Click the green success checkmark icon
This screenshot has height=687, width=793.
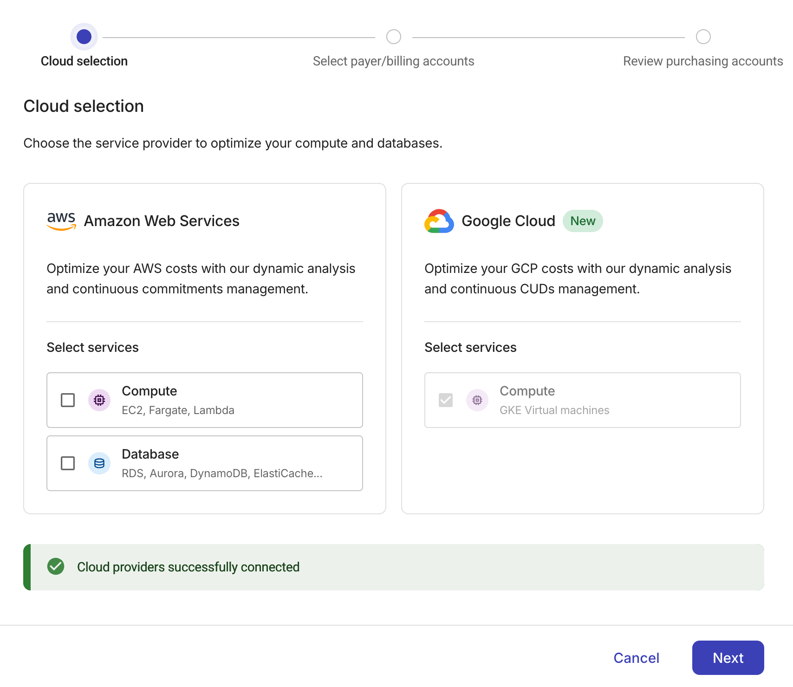coord(56,566)
